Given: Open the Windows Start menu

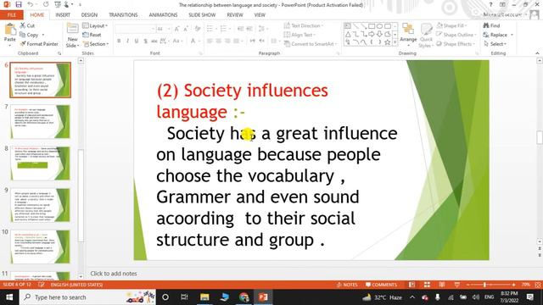Looking at the screenshot, I should [9, 297].
